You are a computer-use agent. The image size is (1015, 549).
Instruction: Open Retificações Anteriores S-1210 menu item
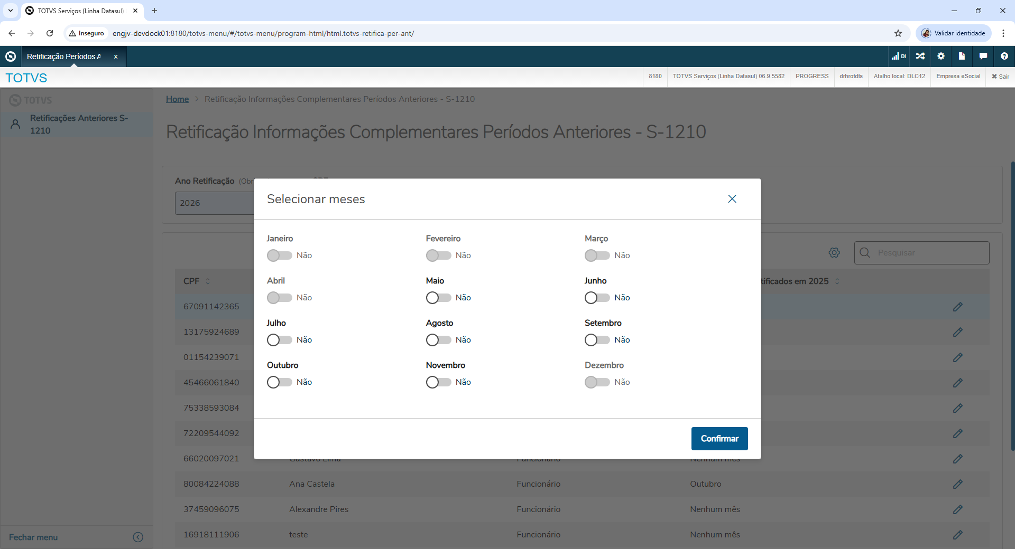tap(79, 125)
